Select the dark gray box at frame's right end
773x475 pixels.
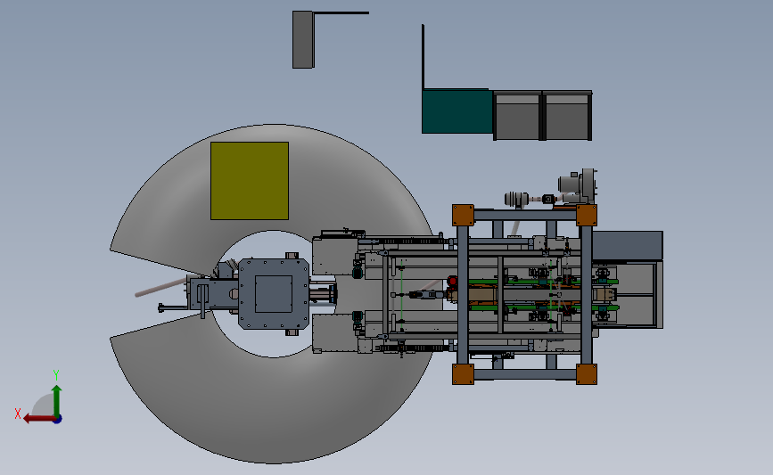point(627,245)
